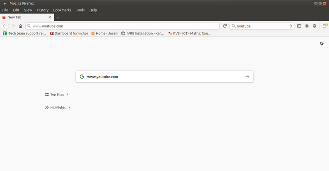Open Tech team support bookmark

(25, 33)
